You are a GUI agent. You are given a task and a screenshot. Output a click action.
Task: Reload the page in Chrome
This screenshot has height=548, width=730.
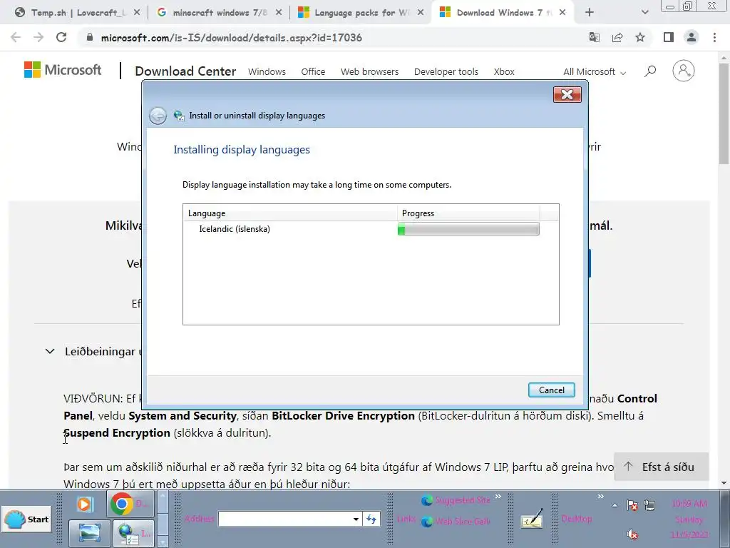(61, 37)
